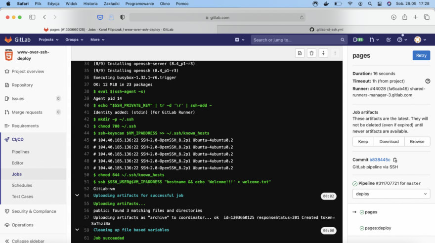Go to Project overview in sidebar

pos(28,72)
